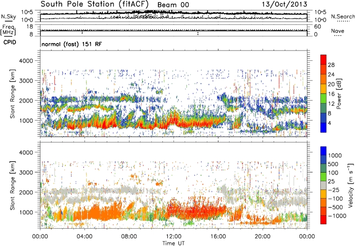Click the 'N.Search' legend label
This screenshot has width=355, height=246.
343,16
